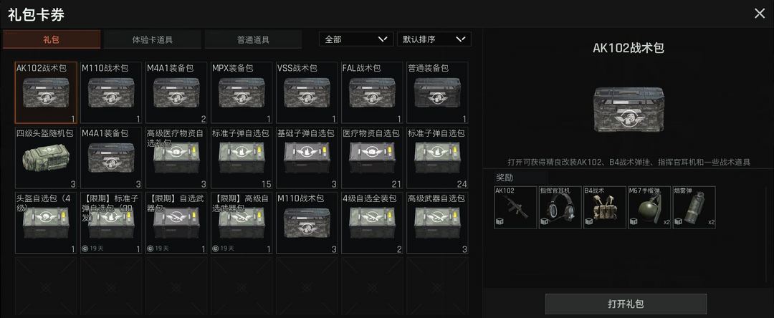774x318 pixels.
Task: Click the 指挥官耳机 headset reward icon
Action: pyautogui.click(x=560, y=208)
